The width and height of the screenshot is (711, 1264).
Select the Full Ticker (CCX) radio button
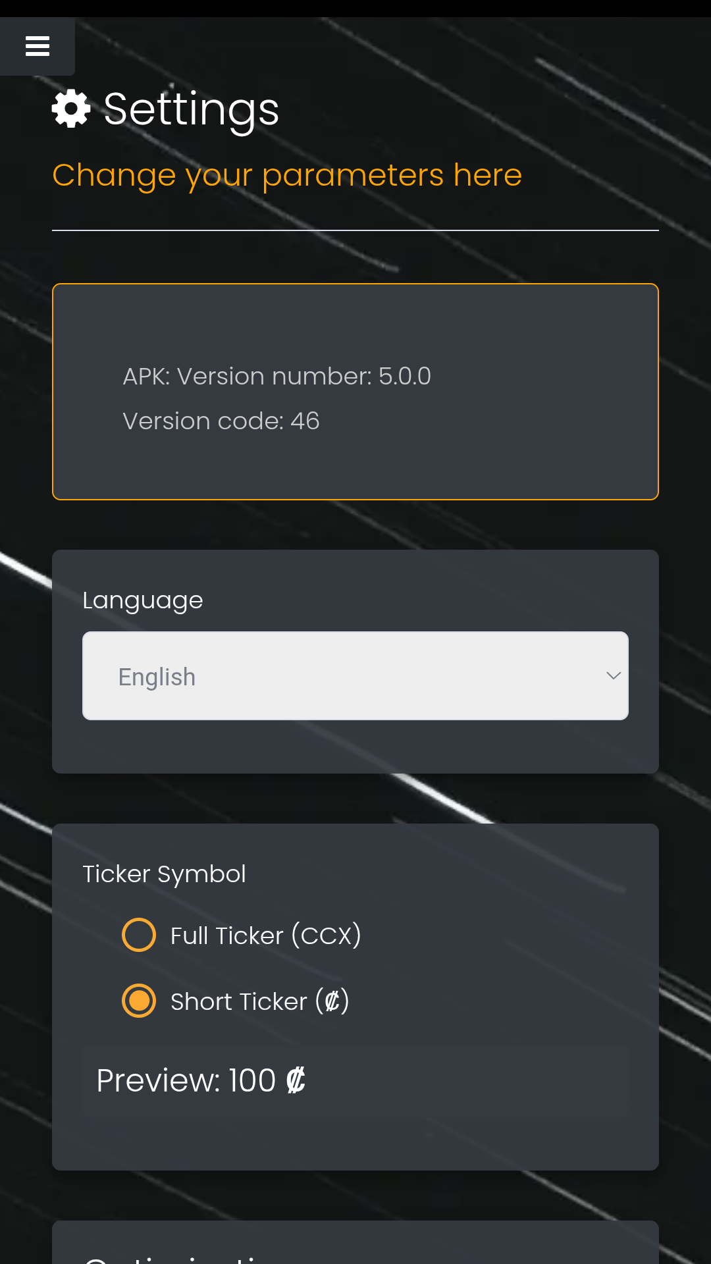(x=139, y=935)
